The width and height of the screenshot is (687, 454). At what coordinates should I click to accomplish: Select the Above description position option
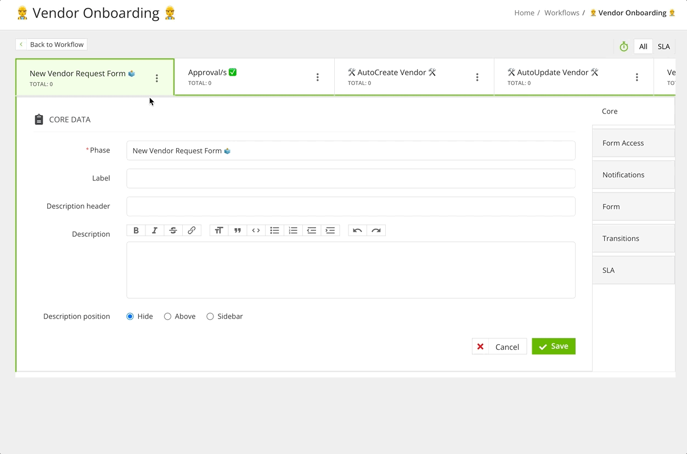[167, 316]
